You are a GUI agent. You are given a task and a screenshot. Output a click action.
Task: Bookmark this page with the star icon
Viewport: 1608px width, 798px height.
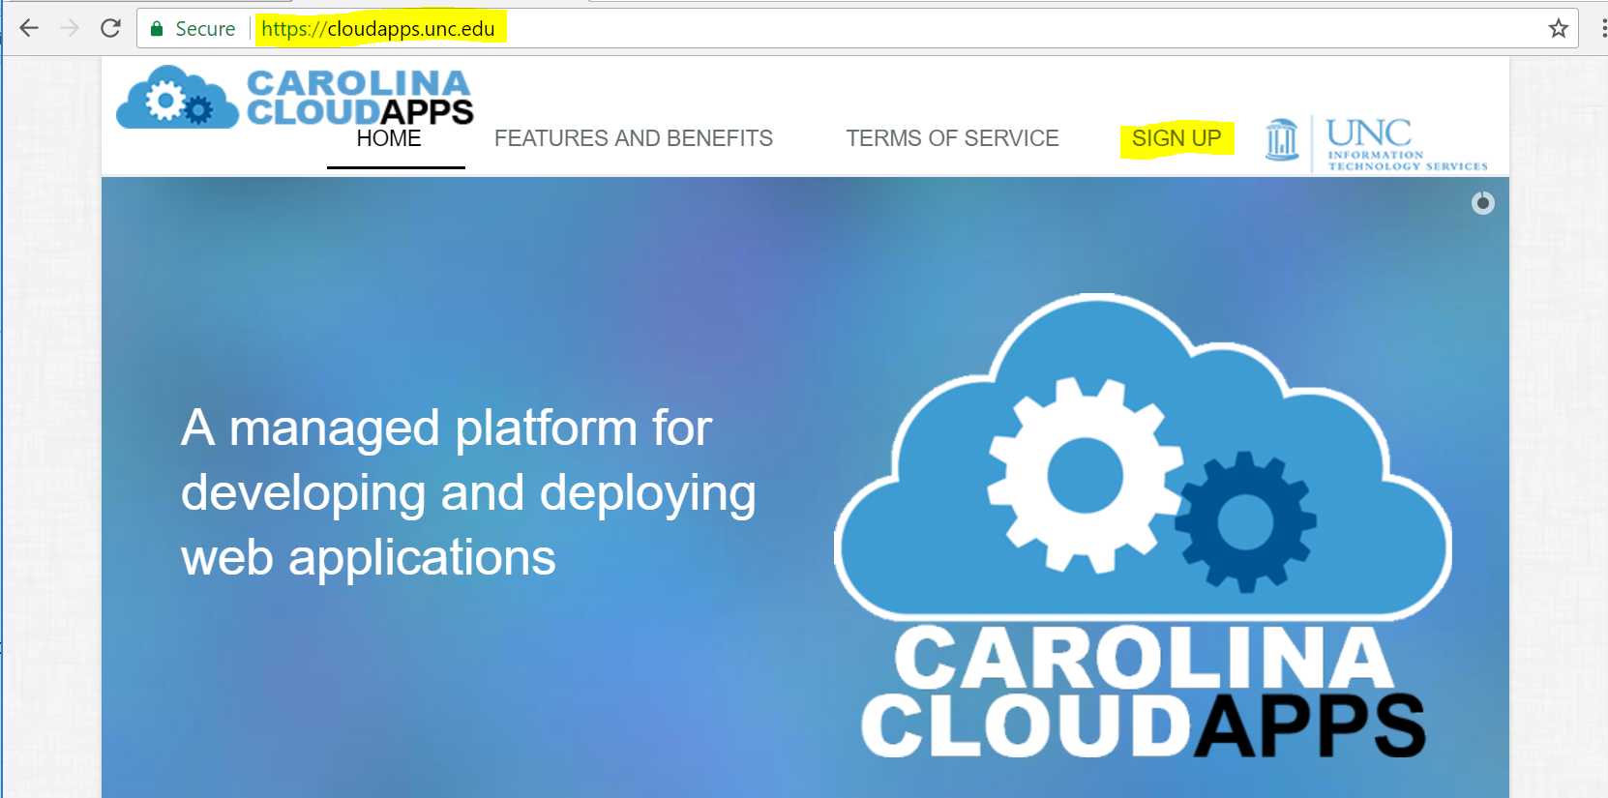pyautogui.click(x=1558, y=28)
